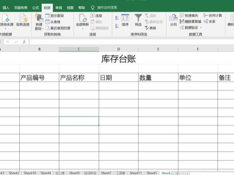Select the 数量 header cell

[158, 77]
